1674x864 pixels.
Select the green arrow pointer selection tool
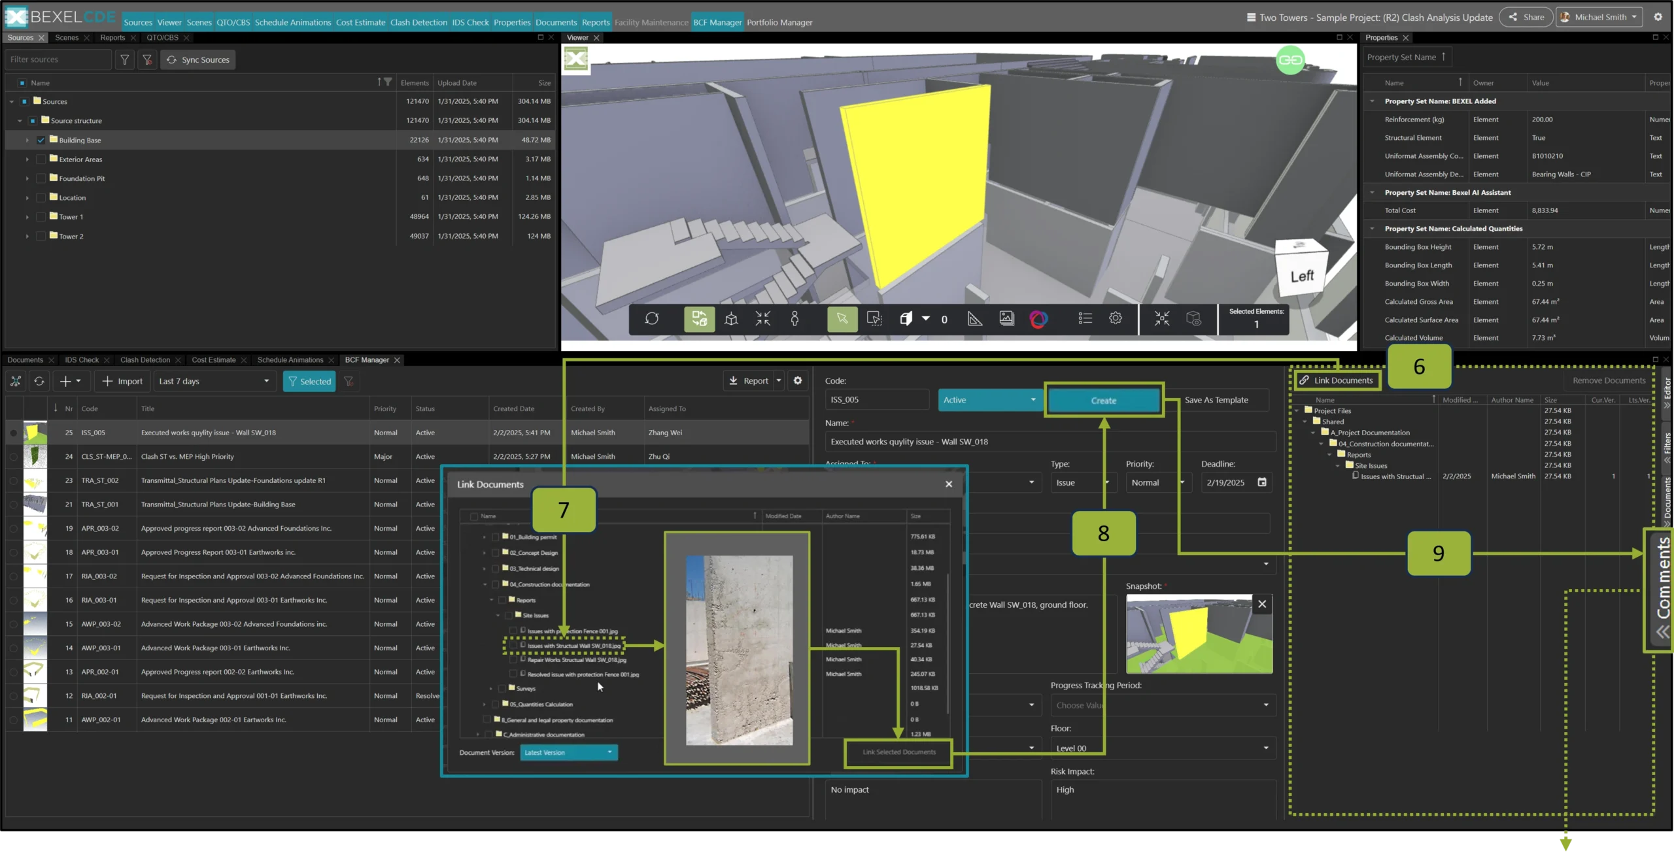[842, 319]
